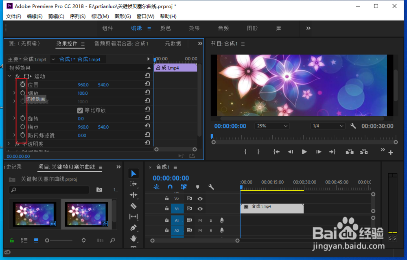Mute the A1 audio track
The image size is (407, 260).
coord(200,220)
